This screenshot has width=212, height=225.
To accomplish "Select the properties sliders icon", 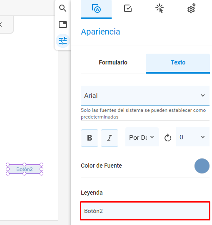I will tap(63, 41).
